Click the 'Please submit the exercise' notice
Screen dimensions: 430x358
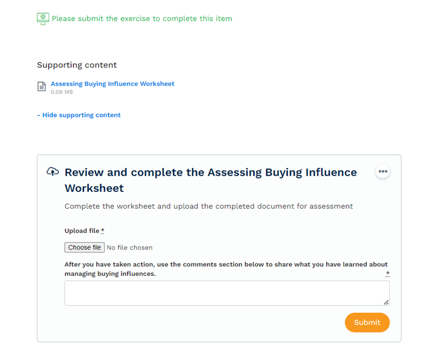142,19
